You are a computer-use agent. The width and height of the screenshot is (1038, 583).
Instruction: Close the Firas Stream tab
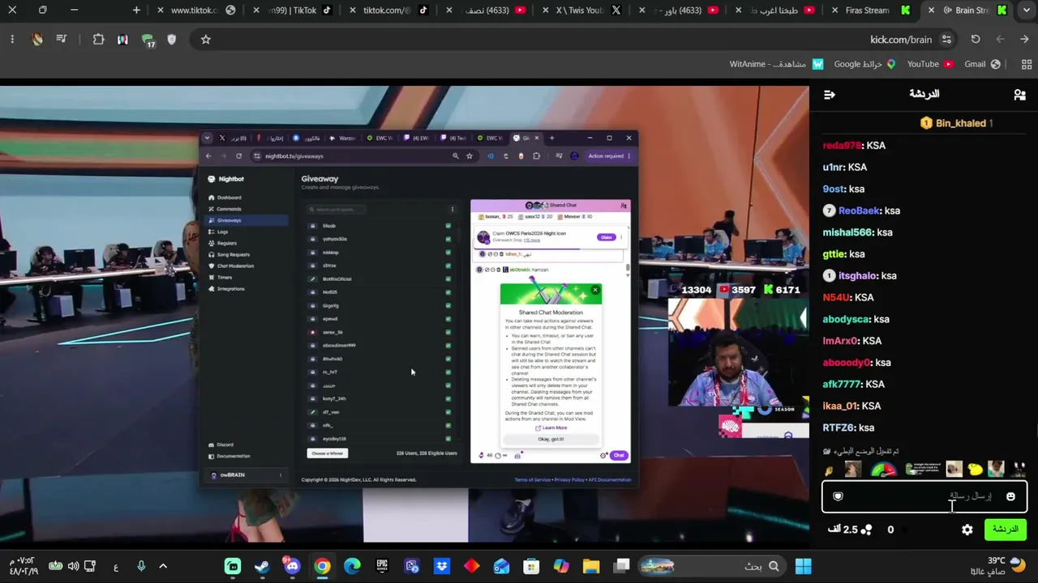tap(834, 11)
